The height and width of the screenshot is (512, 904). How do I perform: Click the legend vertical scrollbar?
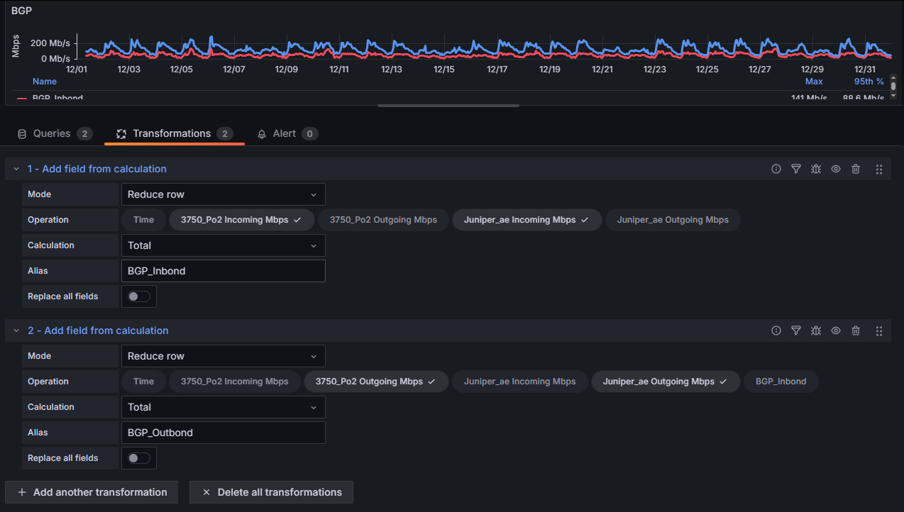pos(893,87)
